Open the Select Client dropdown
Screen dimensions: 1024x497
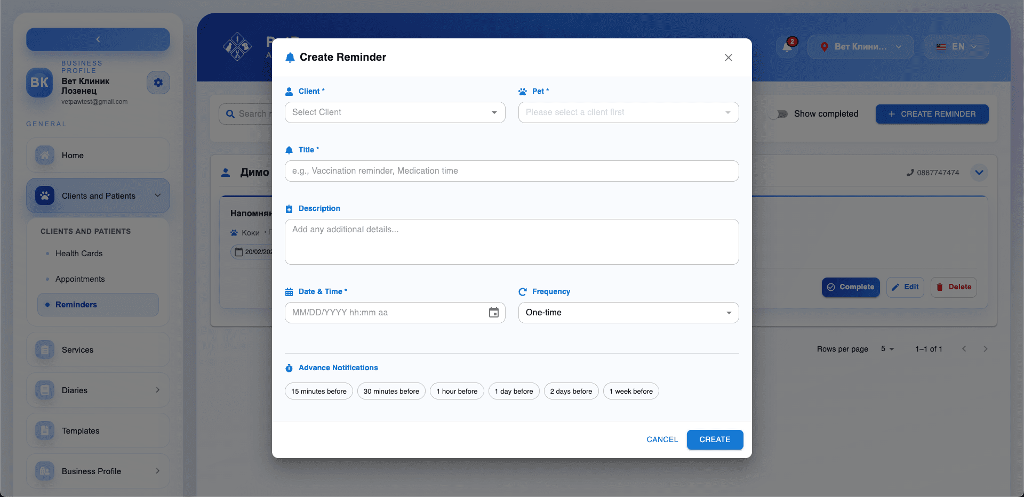coord(395,112)
